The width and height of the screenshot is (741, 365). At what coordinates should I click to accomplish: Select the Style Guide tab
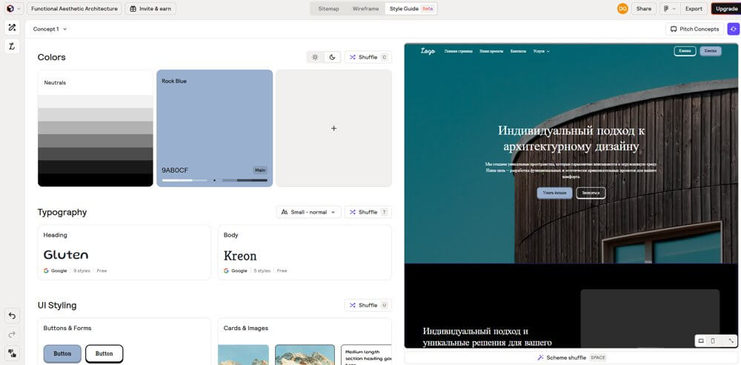[411, 8]
